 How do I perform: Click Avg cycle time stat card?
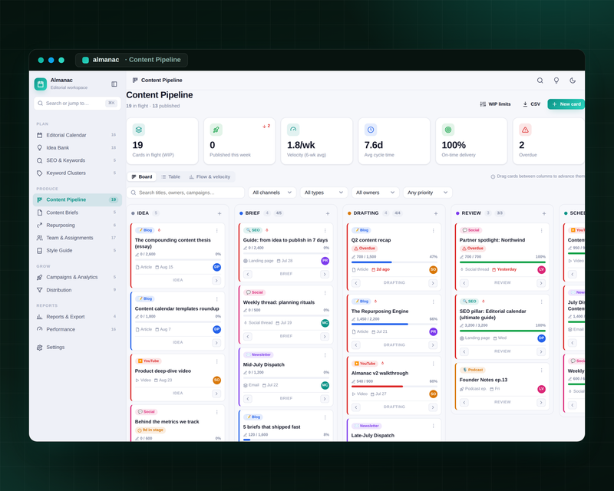click(394, 141)
